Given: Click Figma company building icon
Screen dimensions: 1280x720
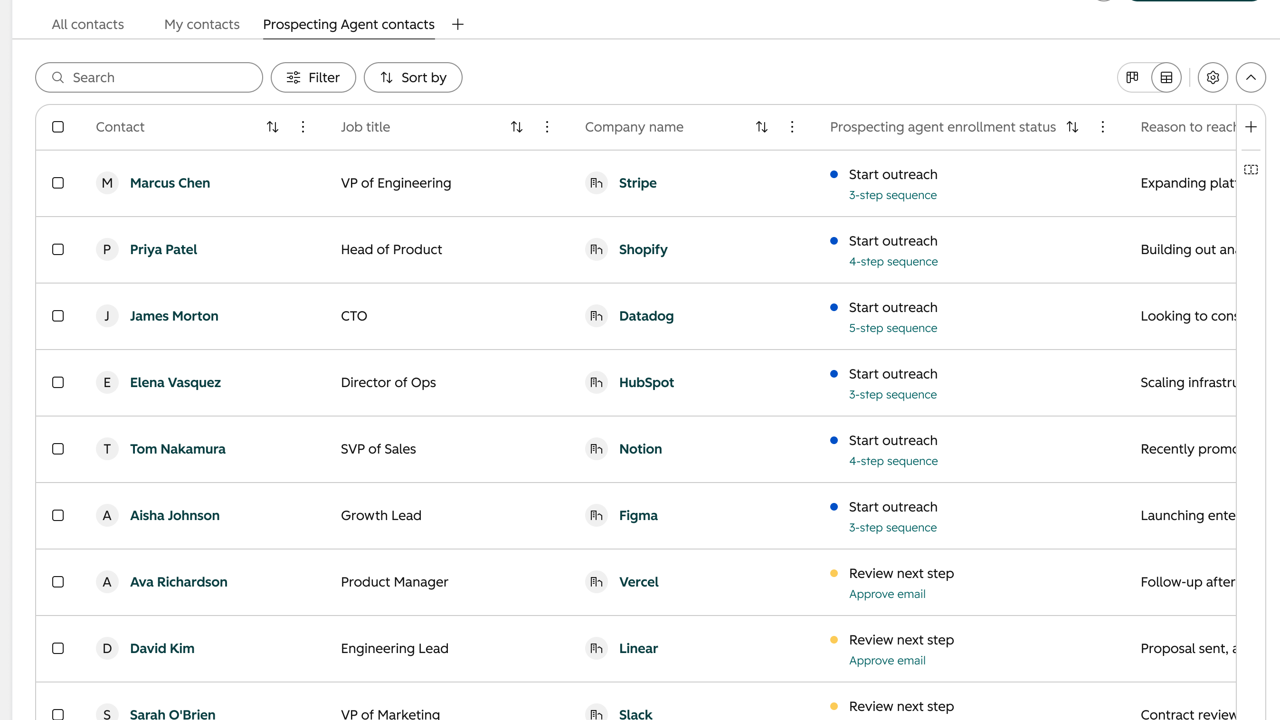Looking at the screenshot, I should coord(596,516).
